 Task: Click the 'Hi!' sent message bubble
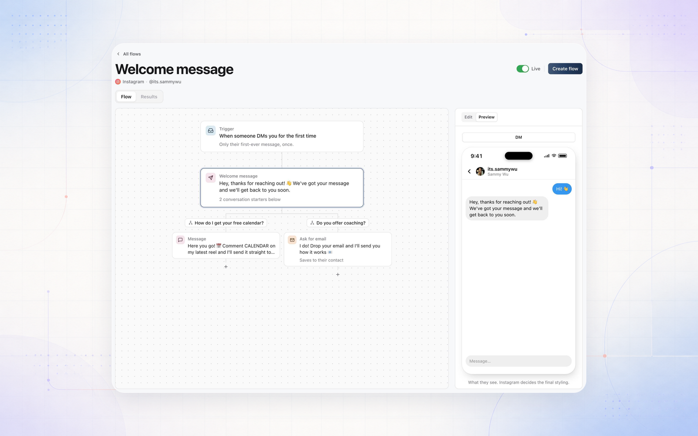tap(562, 189)
